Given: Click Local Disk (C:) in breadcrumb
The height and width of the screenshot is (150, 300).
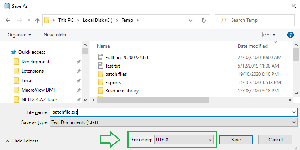Looking at the screenshot, I should 97,20.
